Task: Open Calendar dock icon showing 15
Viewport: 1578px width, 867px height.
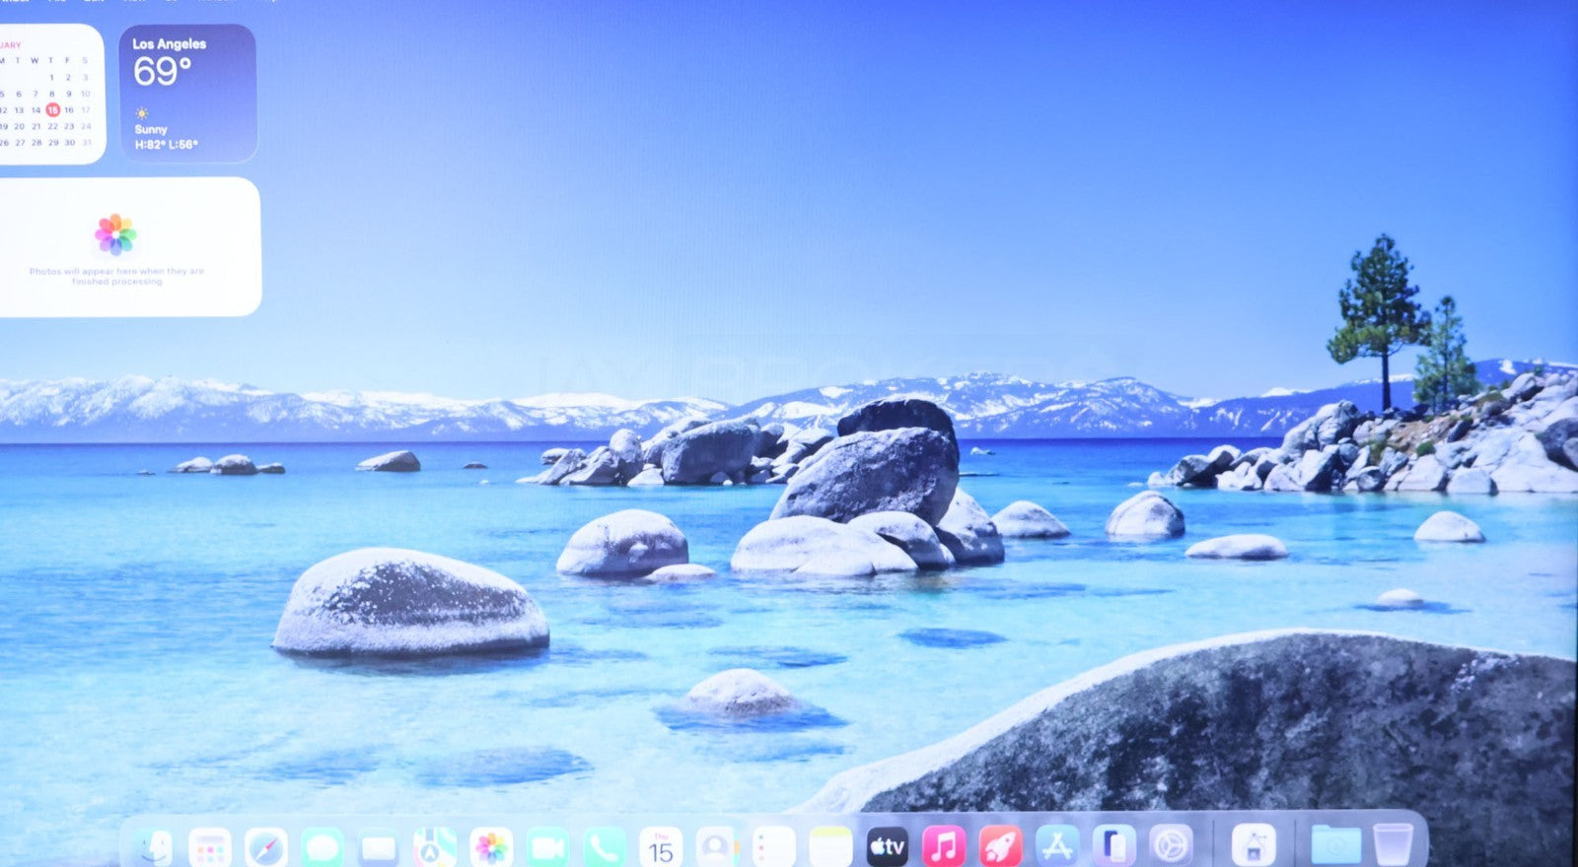Action: pyautogui.click(x=661, y=847)
